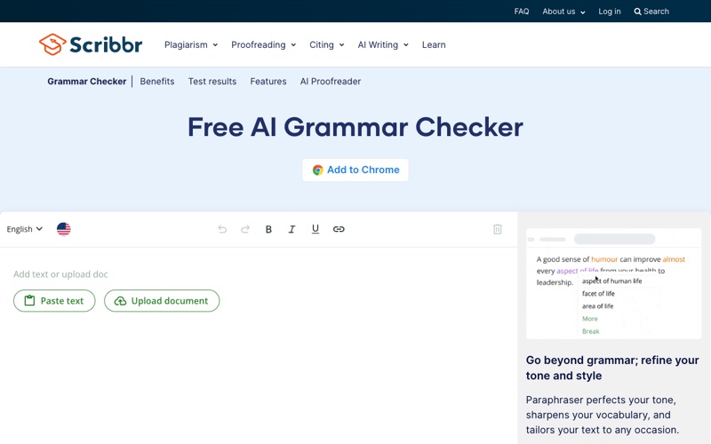Click the 'Paraphraser perfects your tone' paragraph
Screen dimensions: 711x444
(603, 415)
